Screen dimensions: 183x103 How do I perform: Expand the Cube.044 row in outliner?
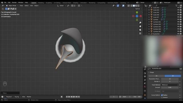click(149, 10)
